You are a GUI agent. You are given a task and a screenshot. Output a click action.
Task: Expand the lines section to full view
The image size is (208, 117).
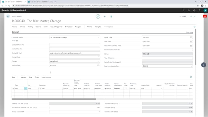191,77
